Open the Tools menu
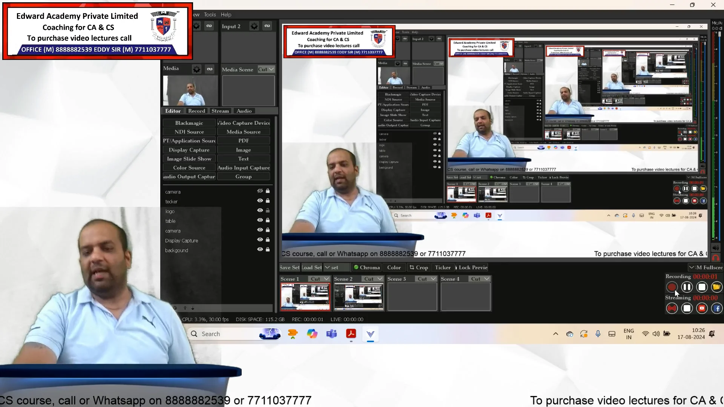The height and width of the screenshot is (407, 724). point(210,14)
